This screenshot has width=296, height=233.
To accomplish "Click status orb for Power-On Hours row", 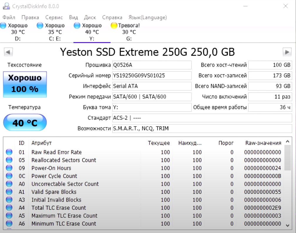I will coord(9,168).
